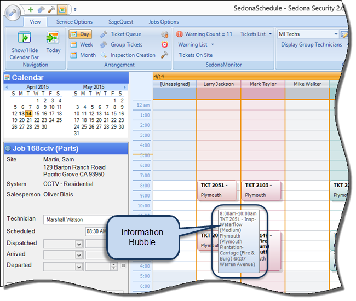Screen dimensions: 356x301
Task: Click the red alarm clock icon
Action: [x=165, y=44]
